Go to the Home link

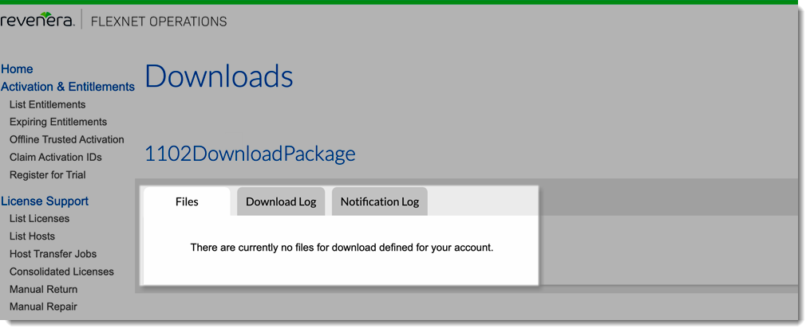[x=17, y=69]
